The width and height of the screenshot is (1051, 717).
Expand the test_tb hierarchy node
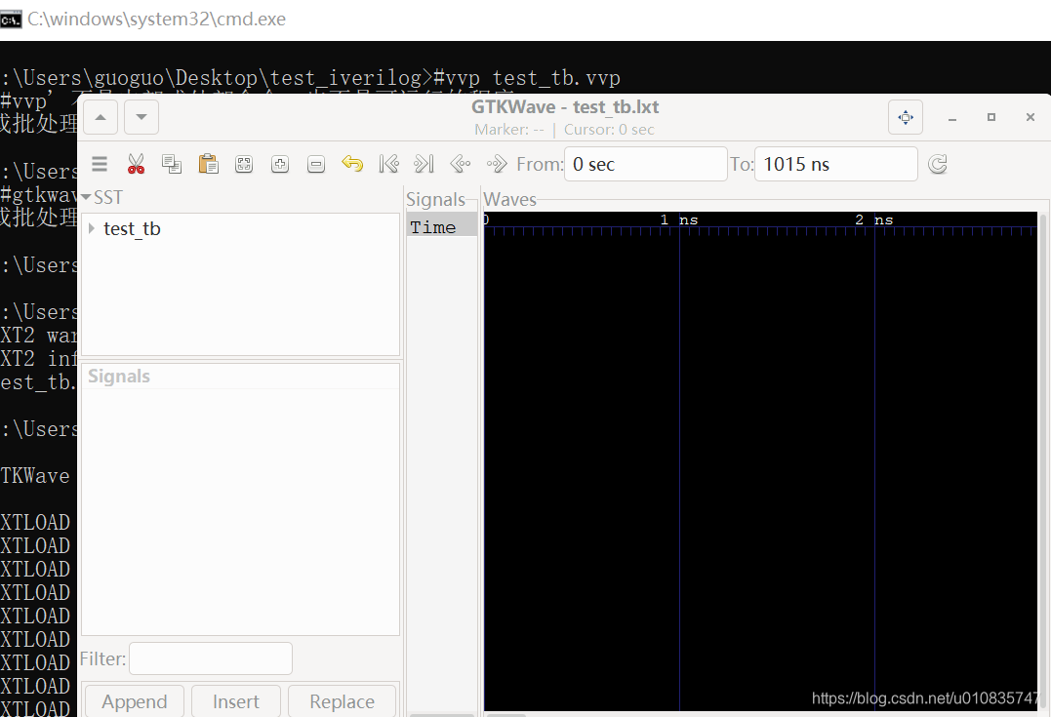coord(91,228)
